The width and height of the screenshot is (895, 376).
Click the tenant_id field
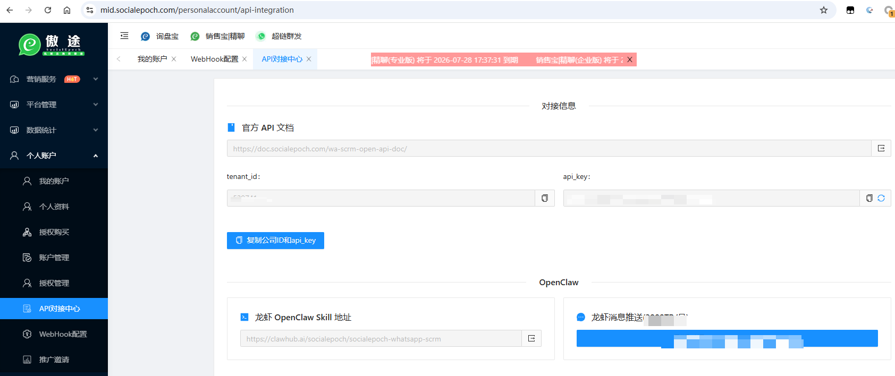(x=381, y=198)
